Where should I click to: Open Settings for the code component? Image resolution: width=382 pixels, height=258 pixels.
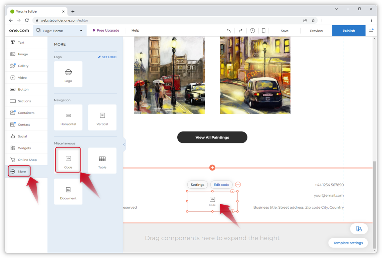coord(198,185)
